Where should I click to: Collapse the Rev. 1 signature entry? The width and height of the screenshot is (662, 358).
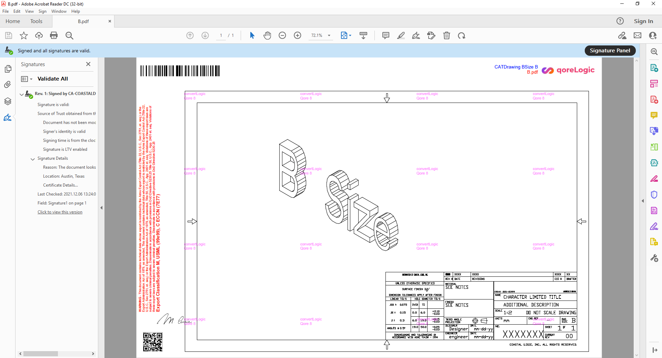point(22,94)
